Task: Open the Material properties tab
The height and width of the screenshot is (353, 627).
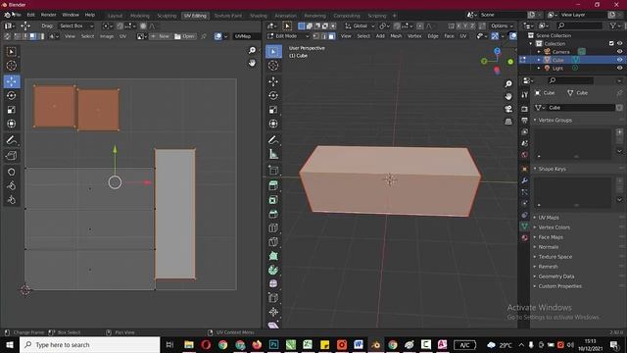Action: [x=525, y=237]
